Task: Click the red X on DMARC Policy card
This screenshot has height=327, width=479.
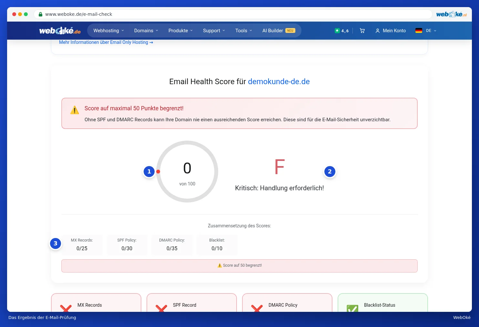Action: (257, 308)
